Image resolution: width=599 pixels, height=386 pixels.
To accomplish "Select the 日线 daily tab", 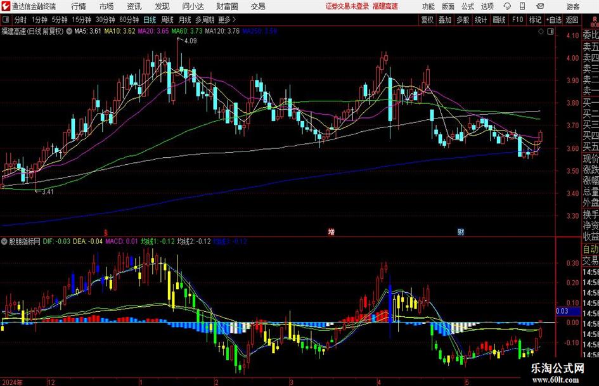I will tap(150, 20).
